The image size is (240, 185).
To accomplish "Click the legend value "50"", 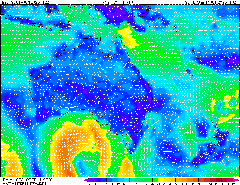I will (x=233, y=184).
